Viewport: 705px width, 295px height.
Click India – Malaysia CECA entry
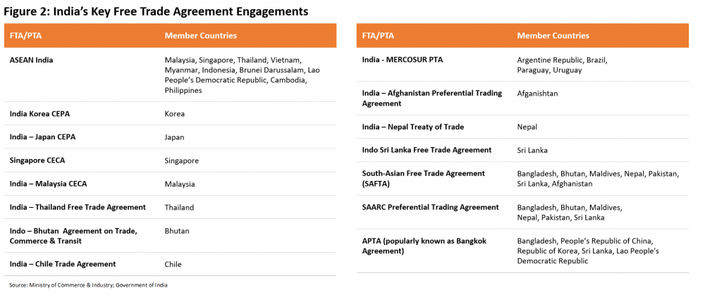coord(48,184)
